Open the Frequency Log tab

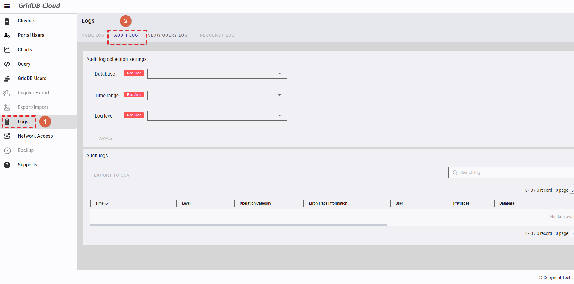coord(216,35)
